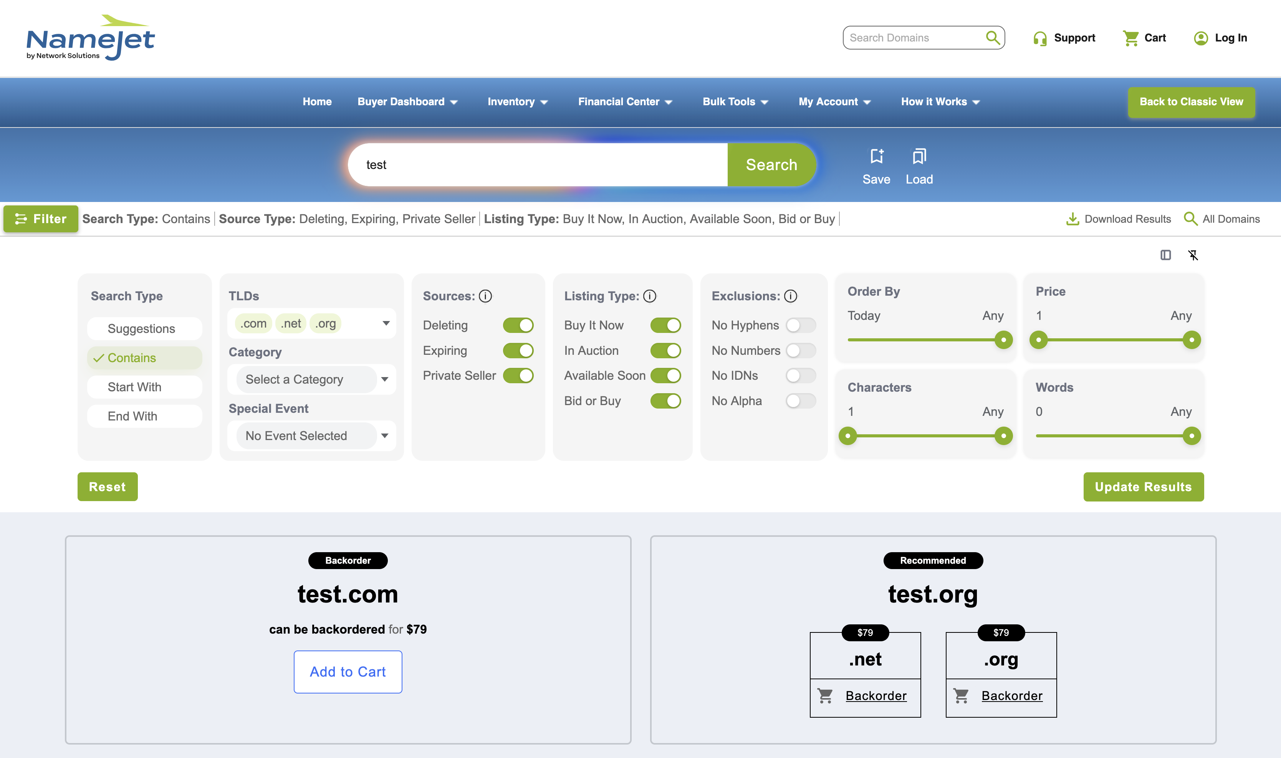Click the main search box containing test
Image resolution: width=1281 pixels, height=758 pixels.
coord(537,164)
